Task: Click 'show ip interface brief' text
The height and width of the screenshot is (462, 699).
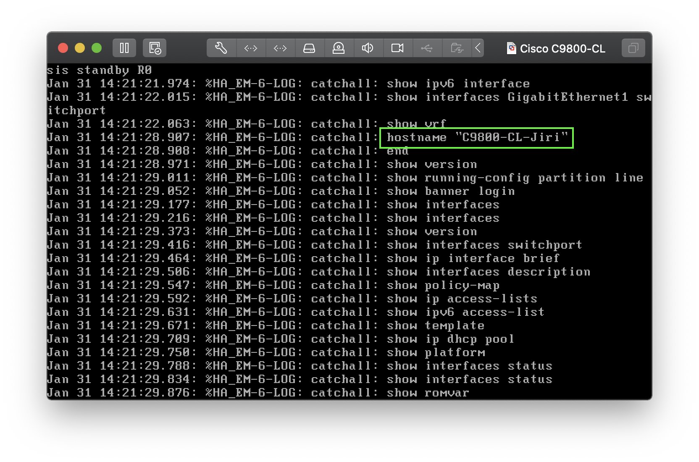Action: coord(473,258)
